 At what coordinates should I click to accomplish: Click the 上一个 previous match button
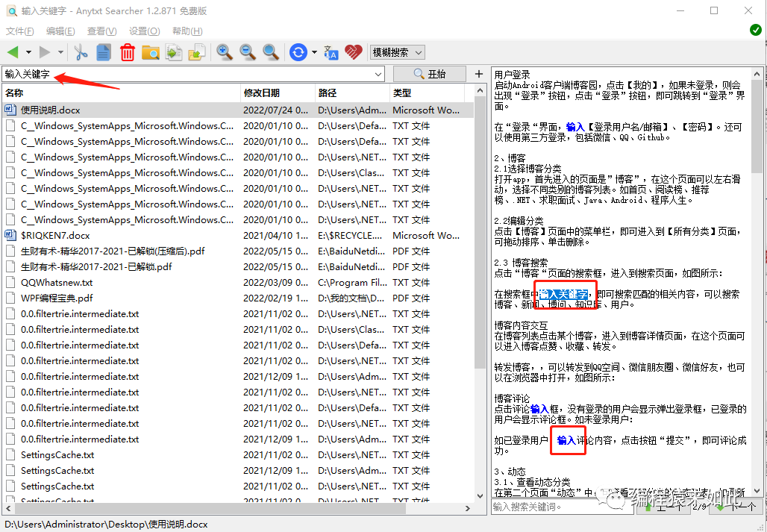point(663,507)
